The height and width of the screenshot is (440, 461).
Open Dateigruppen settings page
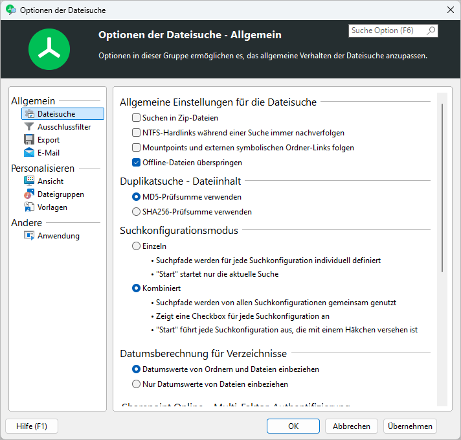click(61, 194)
